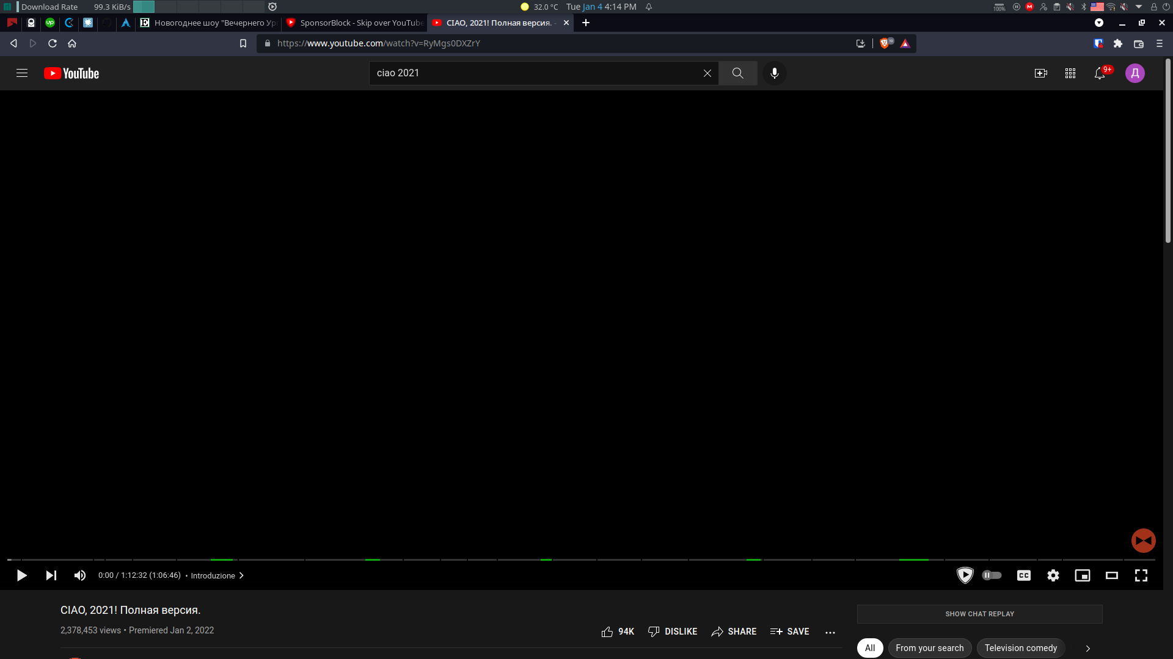
Task: Open the notifications bell
Action: (x=1100, y=73)
